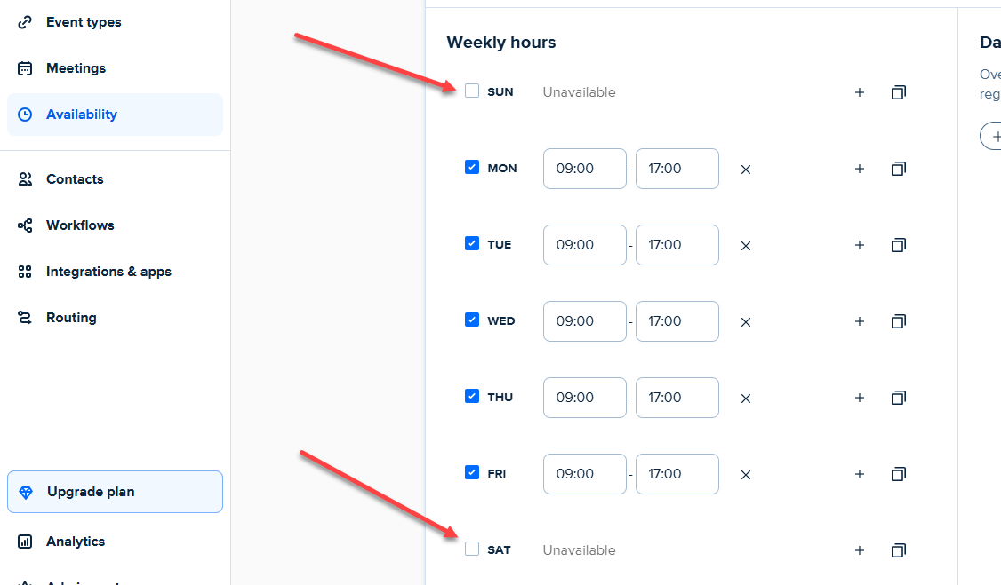Image resolution: width=1001 pixels, height=585 pixels.
Task: Copy Monday's hours to other days
Action: click(898, 169)
